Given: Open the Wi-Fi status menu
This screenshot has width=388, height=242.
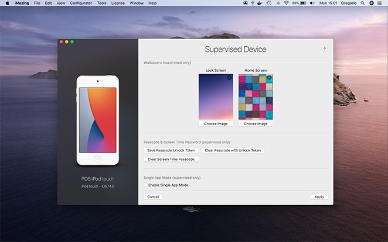Looking at the screenshot, I should point(286,3).
